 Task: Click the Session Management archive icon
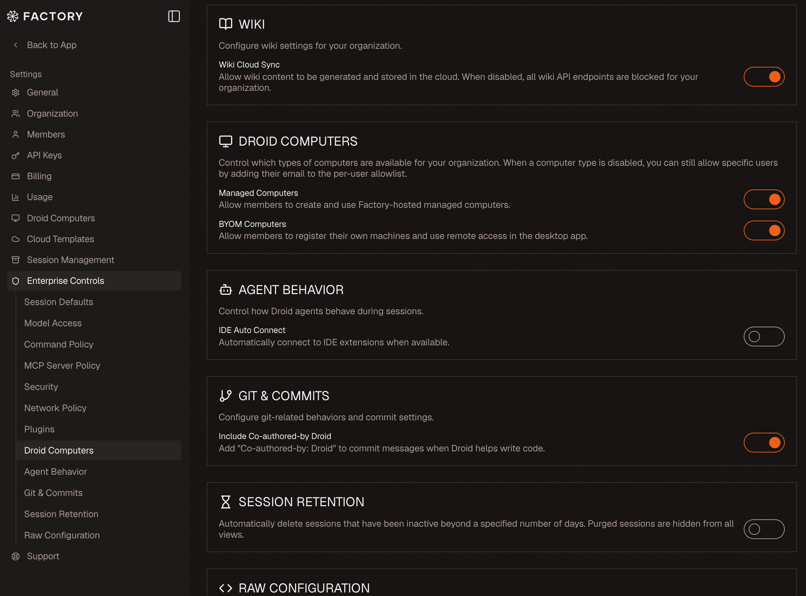16,260
